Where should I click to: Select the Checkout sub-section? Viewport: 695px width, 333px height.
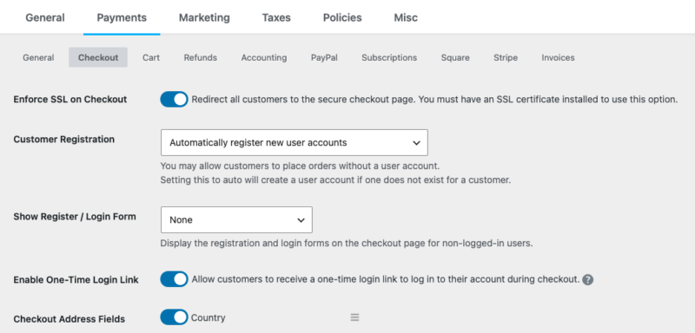[x=98, y=57]
